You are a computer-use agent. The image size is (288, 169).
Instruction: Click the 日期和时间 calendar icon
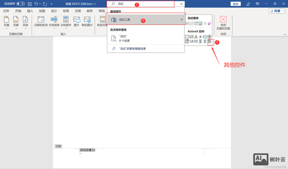tap(41, 20)
